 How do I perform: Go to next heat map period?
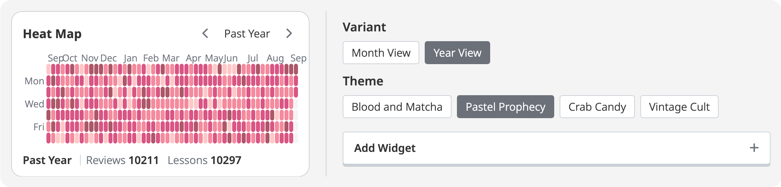289,33
